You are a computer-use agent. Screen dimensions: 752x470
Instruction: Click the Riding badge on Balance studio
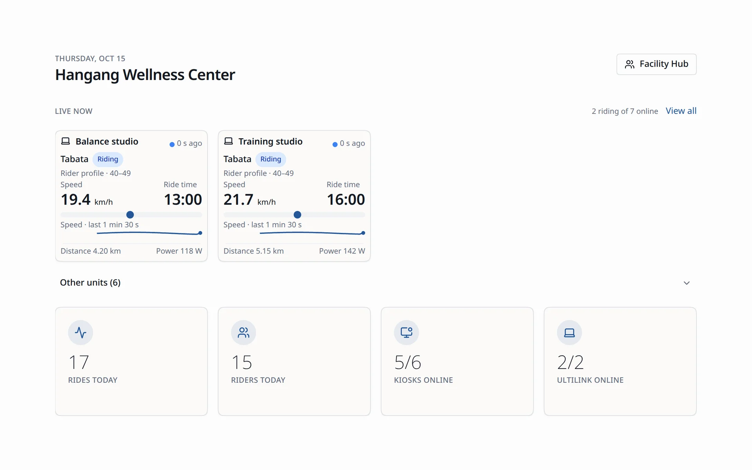(x=108, y=159)
